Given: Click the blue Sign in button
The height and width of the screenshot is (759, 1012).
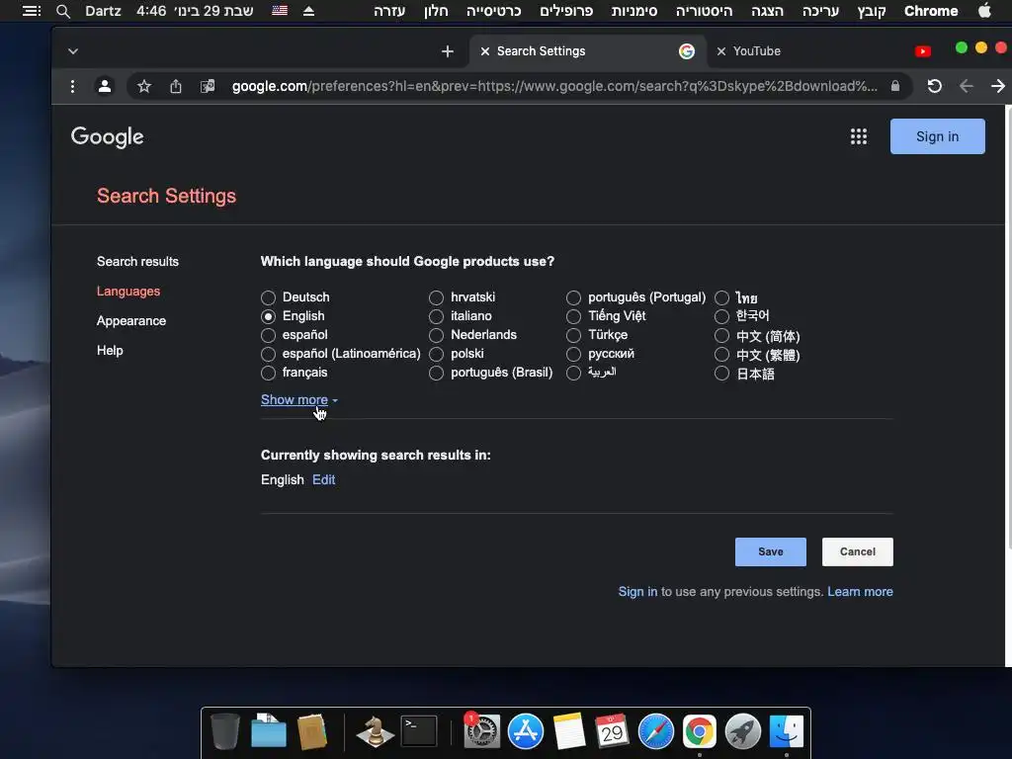Looking at the screenshot, I should coord(937,136).
